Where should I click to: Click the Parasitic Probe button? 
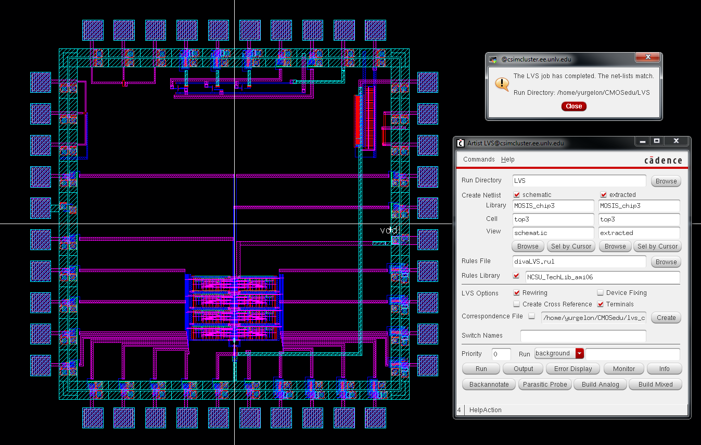pos(545,385)
